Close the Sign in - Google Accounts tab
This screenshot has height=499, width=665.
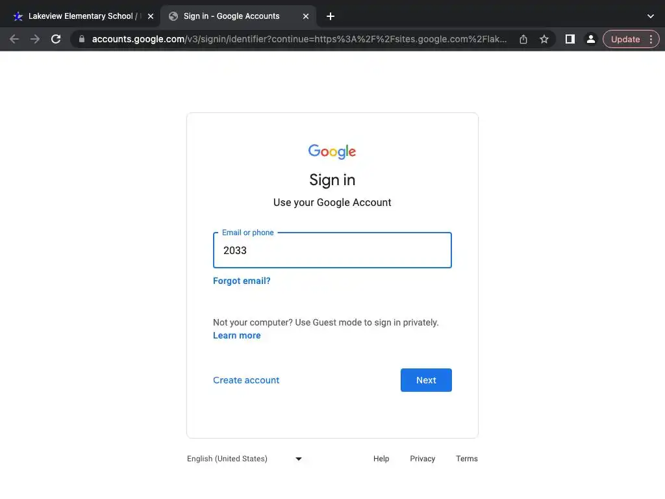(x=306, y=16)
